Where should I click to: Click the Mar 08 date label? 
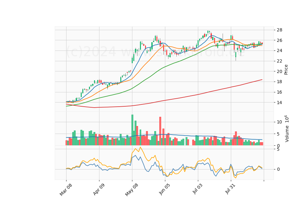click(x=66, y=190)
